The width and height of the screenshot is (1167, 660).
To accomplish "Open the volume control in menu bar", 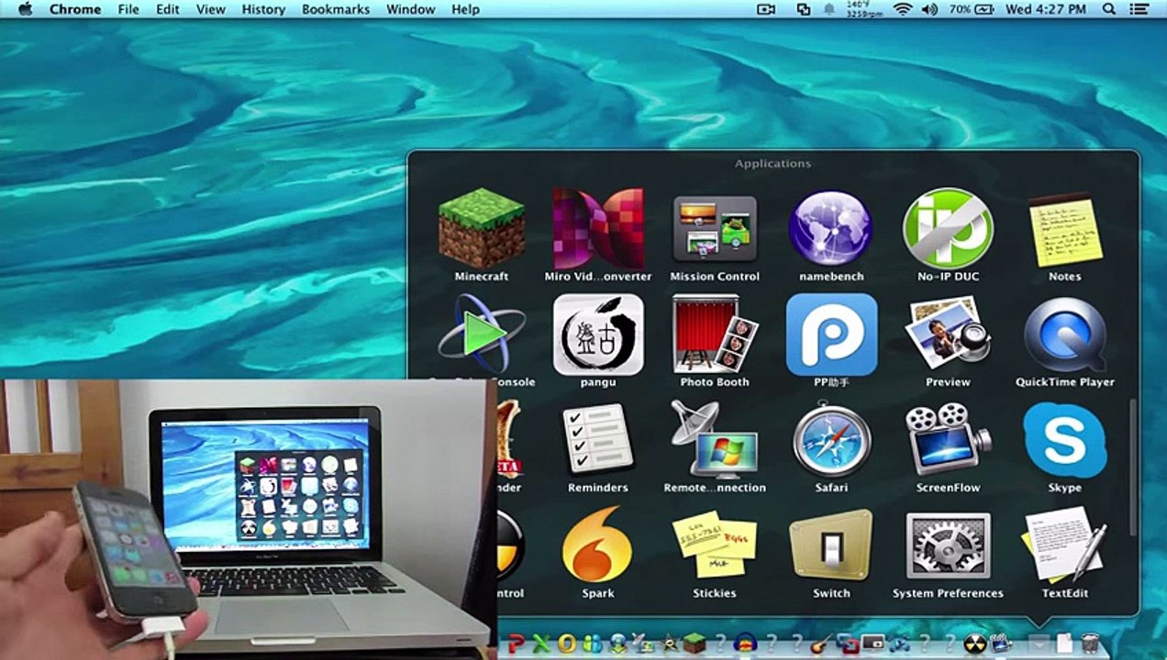I will [929, 9].
